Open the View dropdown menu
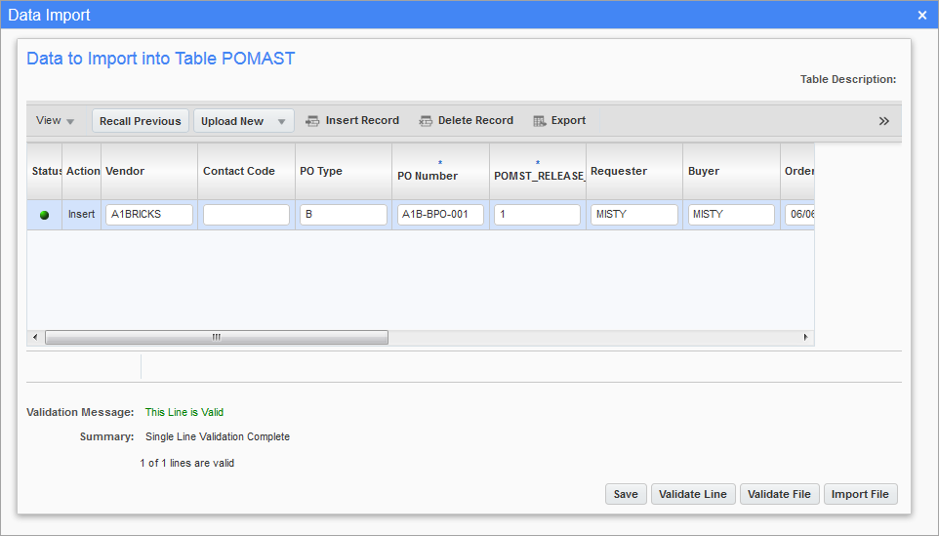Image resolution: width=939 pixels, height=536 pixels. pos(56,121)
